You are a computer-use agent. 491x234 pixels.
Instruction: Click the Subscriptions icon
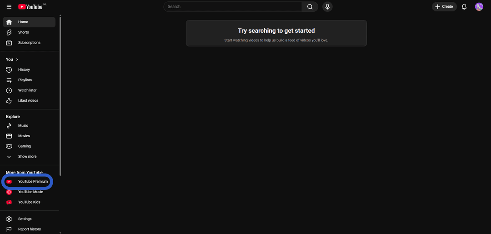point(9,43)
